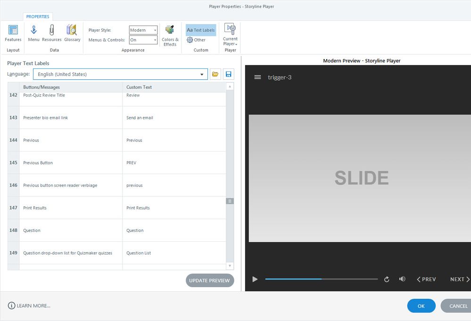Open Other custom settings gear
This screenshot has height=321, width=471.
click(x=196, y=40)
